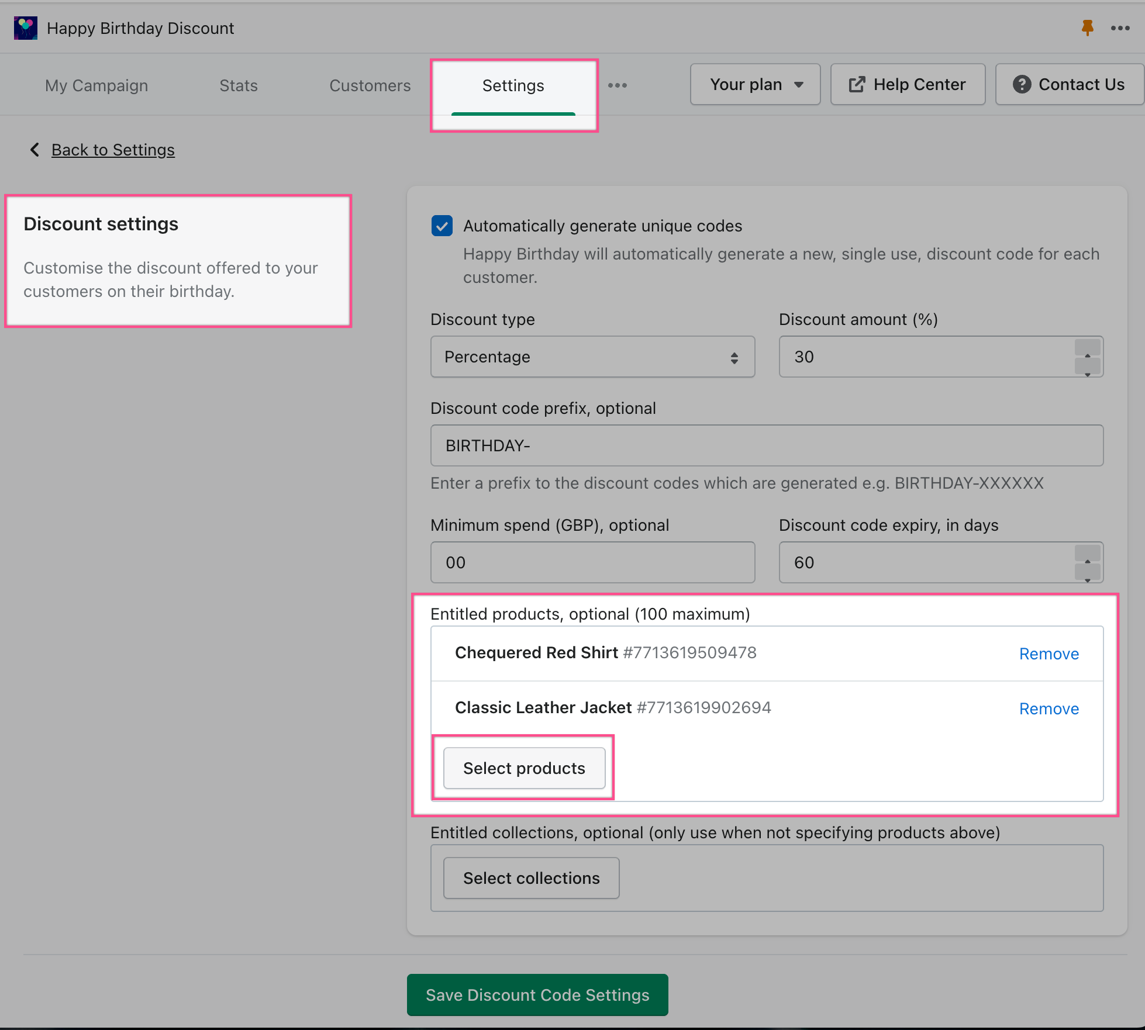Click the Help Center external link icon
Viewport: 1145px width, 1030px height.
point(857,85)
